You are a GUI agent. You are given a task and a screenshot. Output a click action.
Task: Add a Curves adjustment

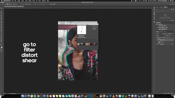click(x=163, y=26)
